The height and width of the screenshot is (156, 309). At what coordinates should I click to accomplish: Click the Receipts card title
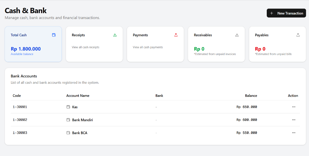[78, 35]
